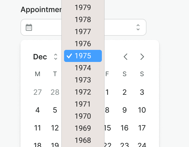Screen dimensions: 189x147
Task: Select year 1972 option
Action: click(x=83, y=92)
